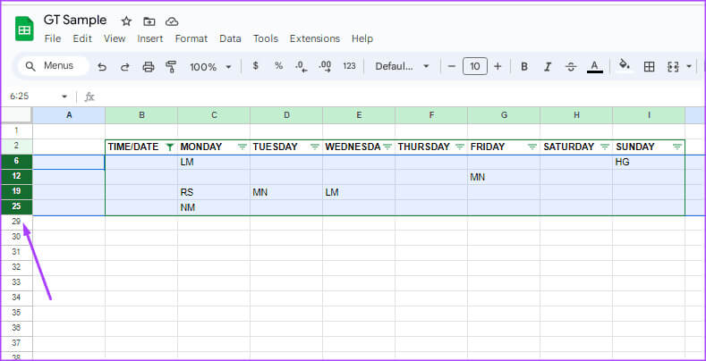Click the Menus search button
This screenshot has width=706, height=361.
(53, 66)
